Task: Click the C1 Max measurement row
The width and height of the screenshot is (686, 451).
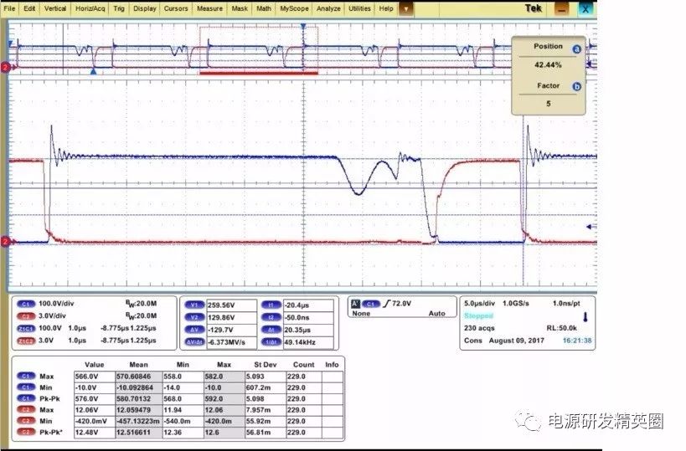Action: point(39,377)
